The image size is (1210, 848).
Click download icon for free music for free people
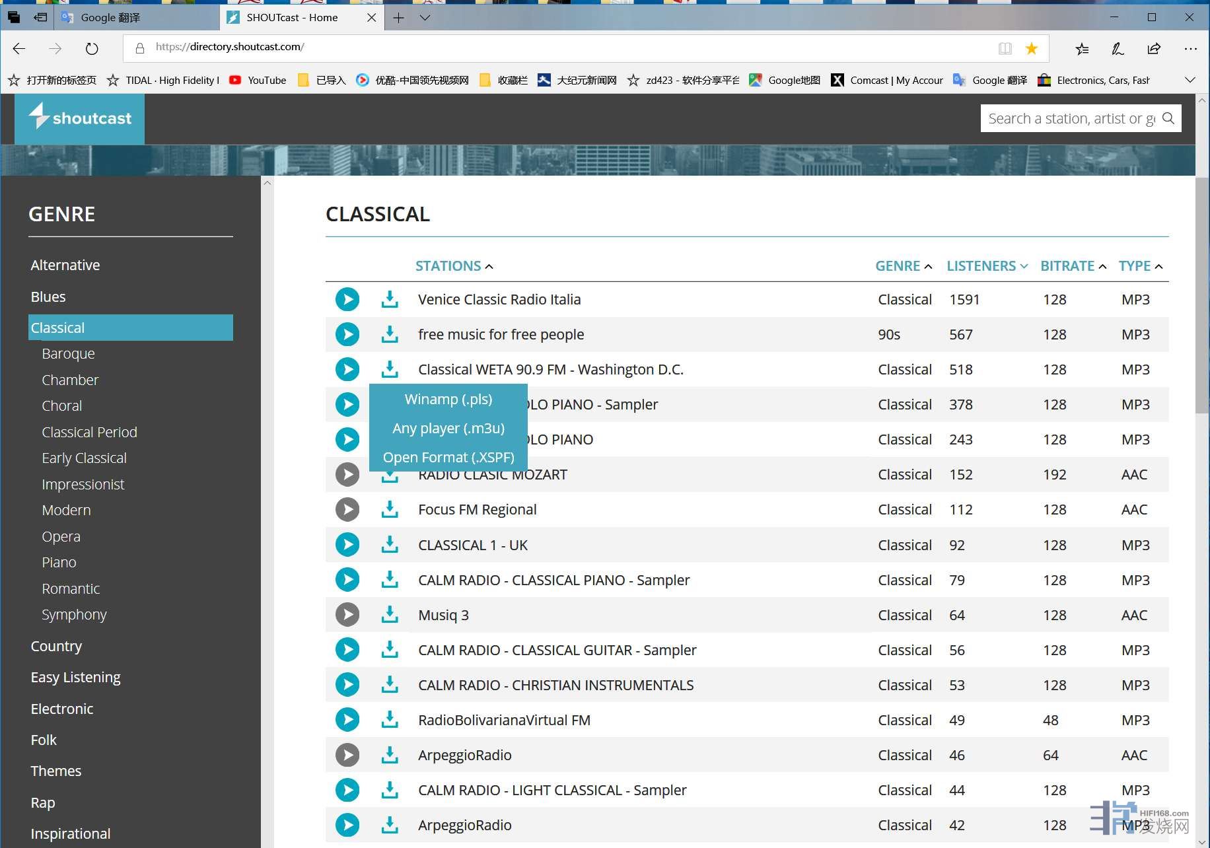pyautogui.click(x=390, y=334)
